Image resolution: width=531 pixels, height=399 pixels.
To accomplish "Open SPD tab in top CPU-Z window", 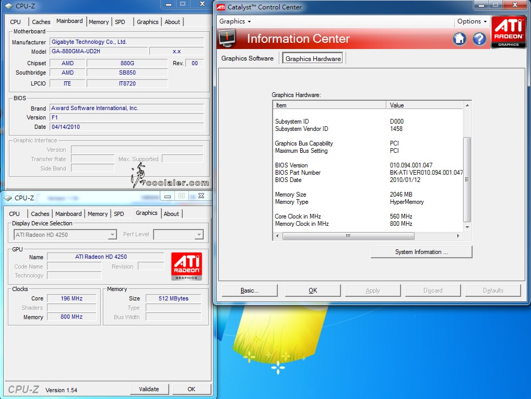I will click(120, 22).
